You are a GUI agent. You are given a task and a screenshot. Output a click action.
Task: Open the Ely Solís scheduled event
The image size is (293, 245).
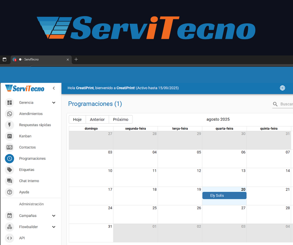click(224, 196)
